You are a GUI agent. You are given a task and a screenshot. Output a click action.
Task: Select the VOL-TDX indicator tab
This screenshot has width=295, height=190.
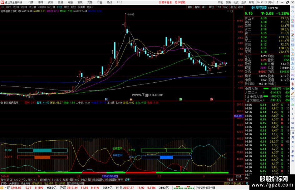coord(27,180)
